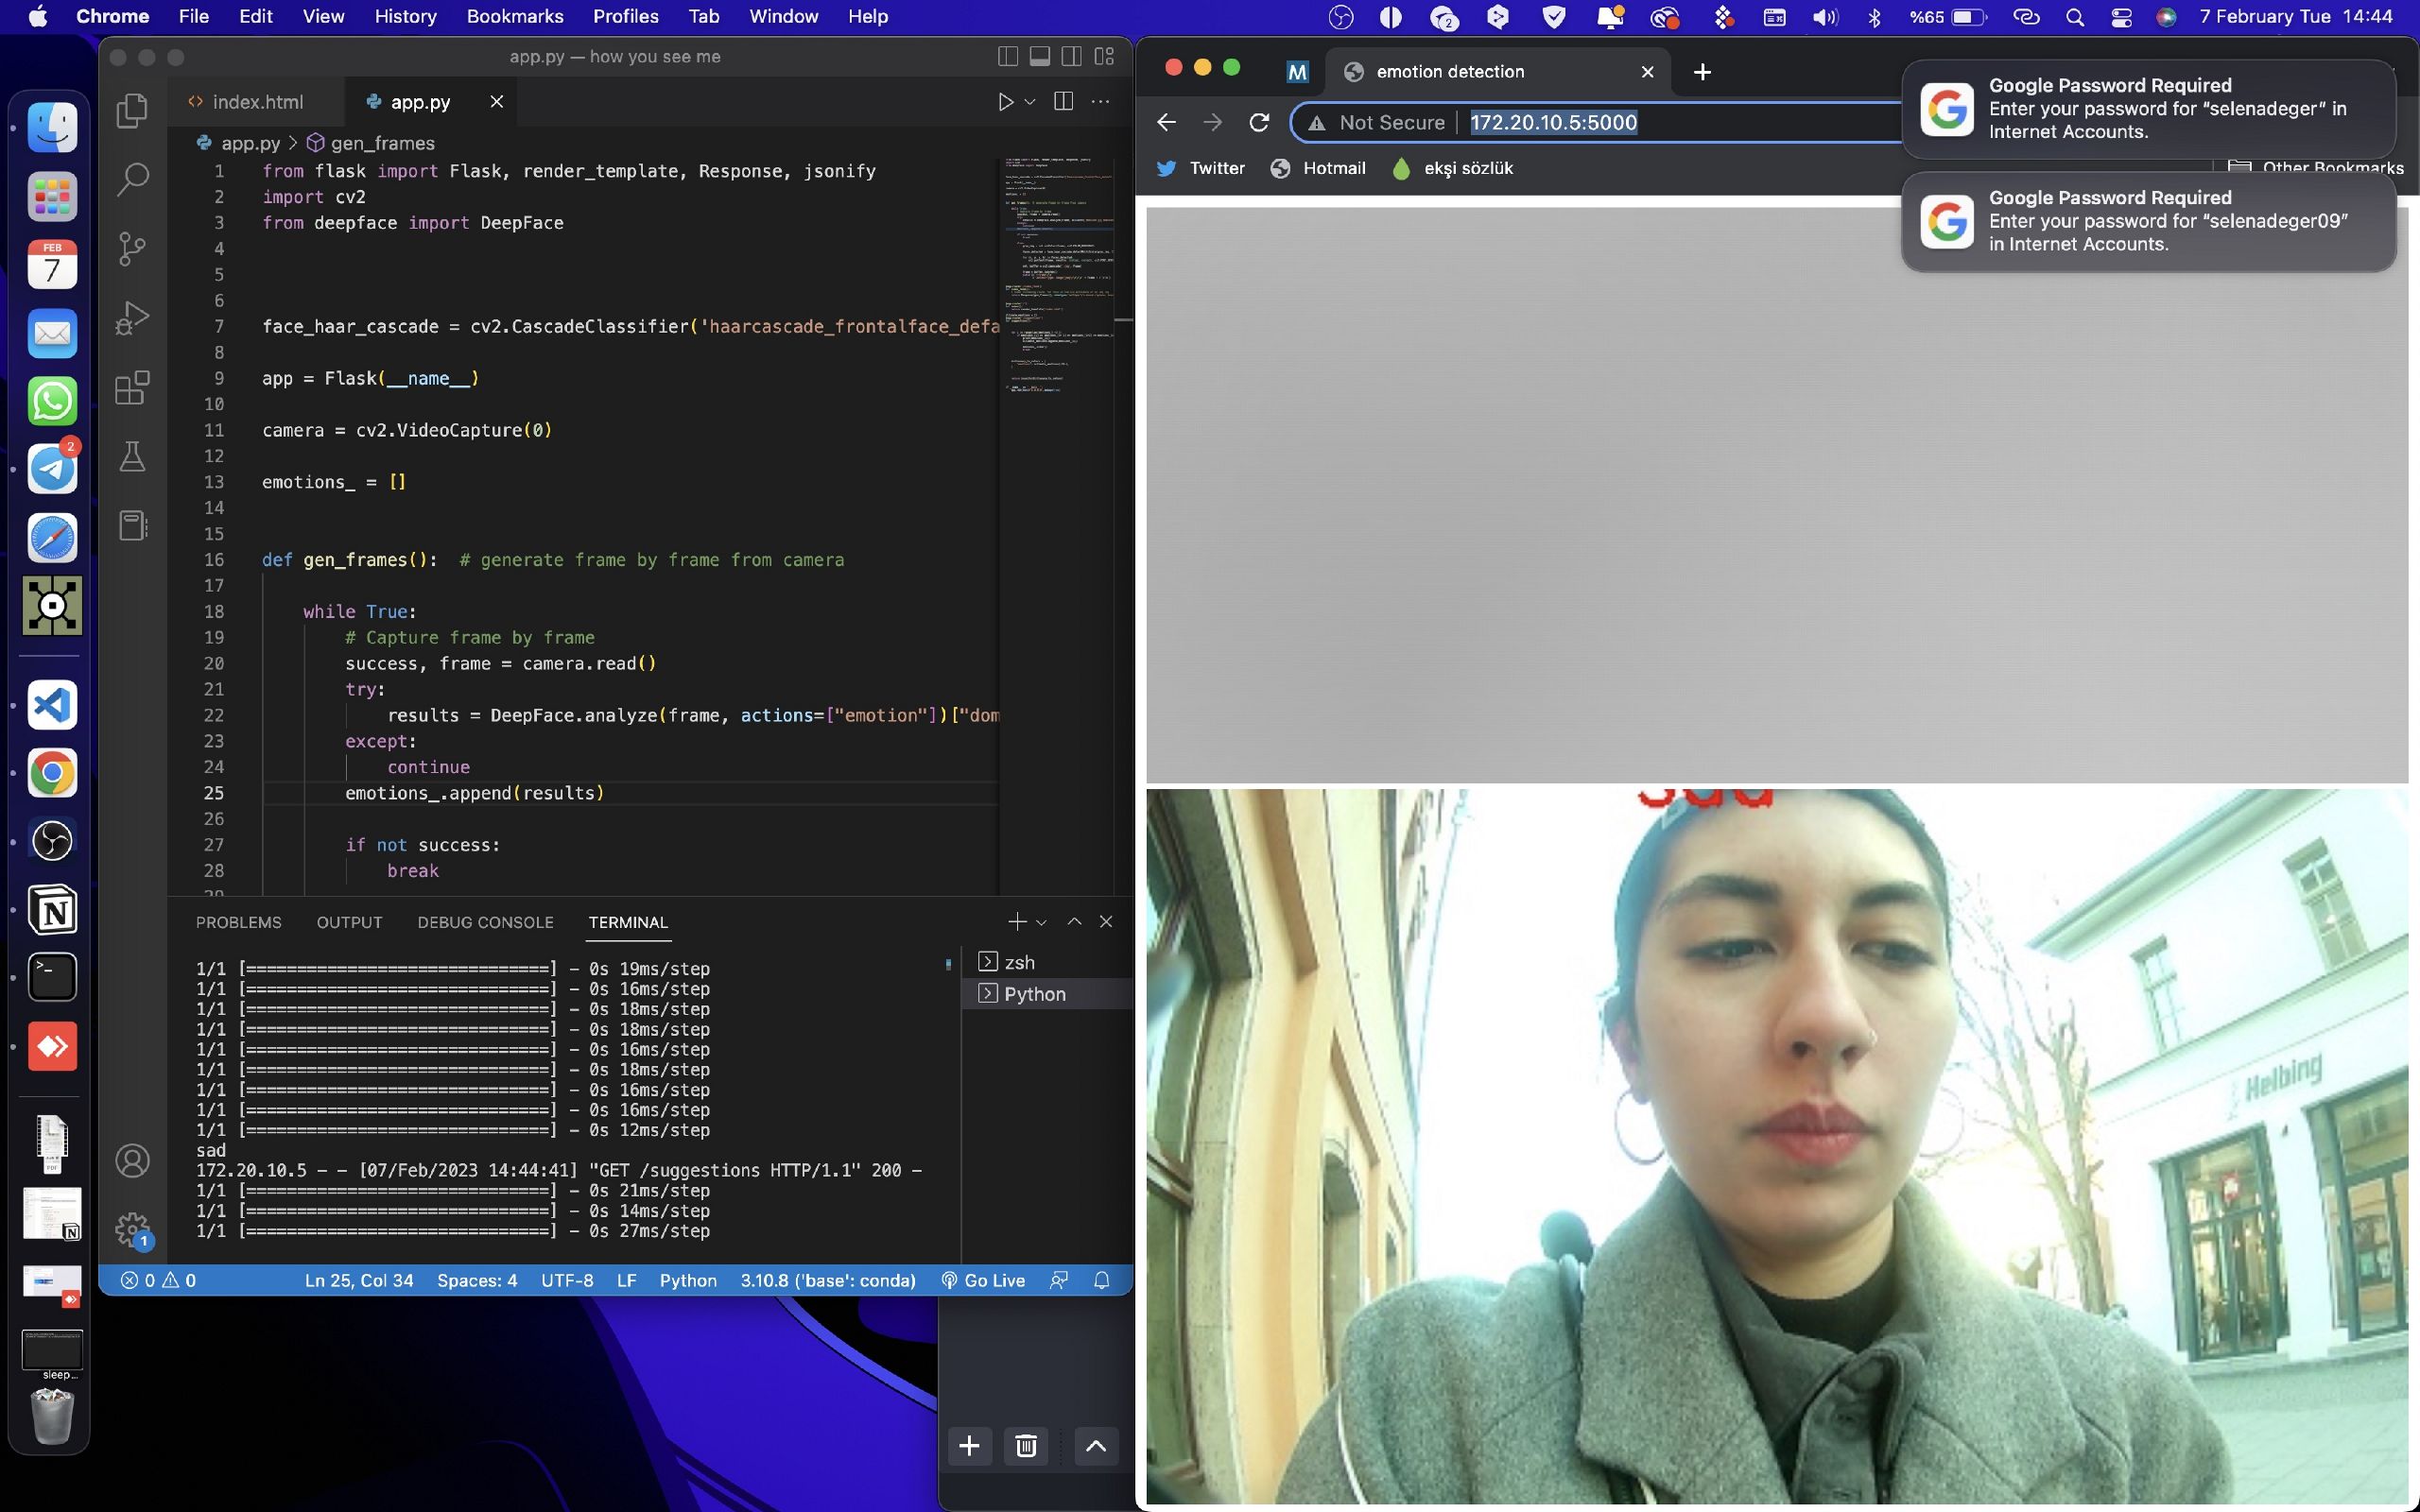The image size is (2420, 1512).
Task: Open the ekşi sözlük bookmark
Action: [1452, 168]
